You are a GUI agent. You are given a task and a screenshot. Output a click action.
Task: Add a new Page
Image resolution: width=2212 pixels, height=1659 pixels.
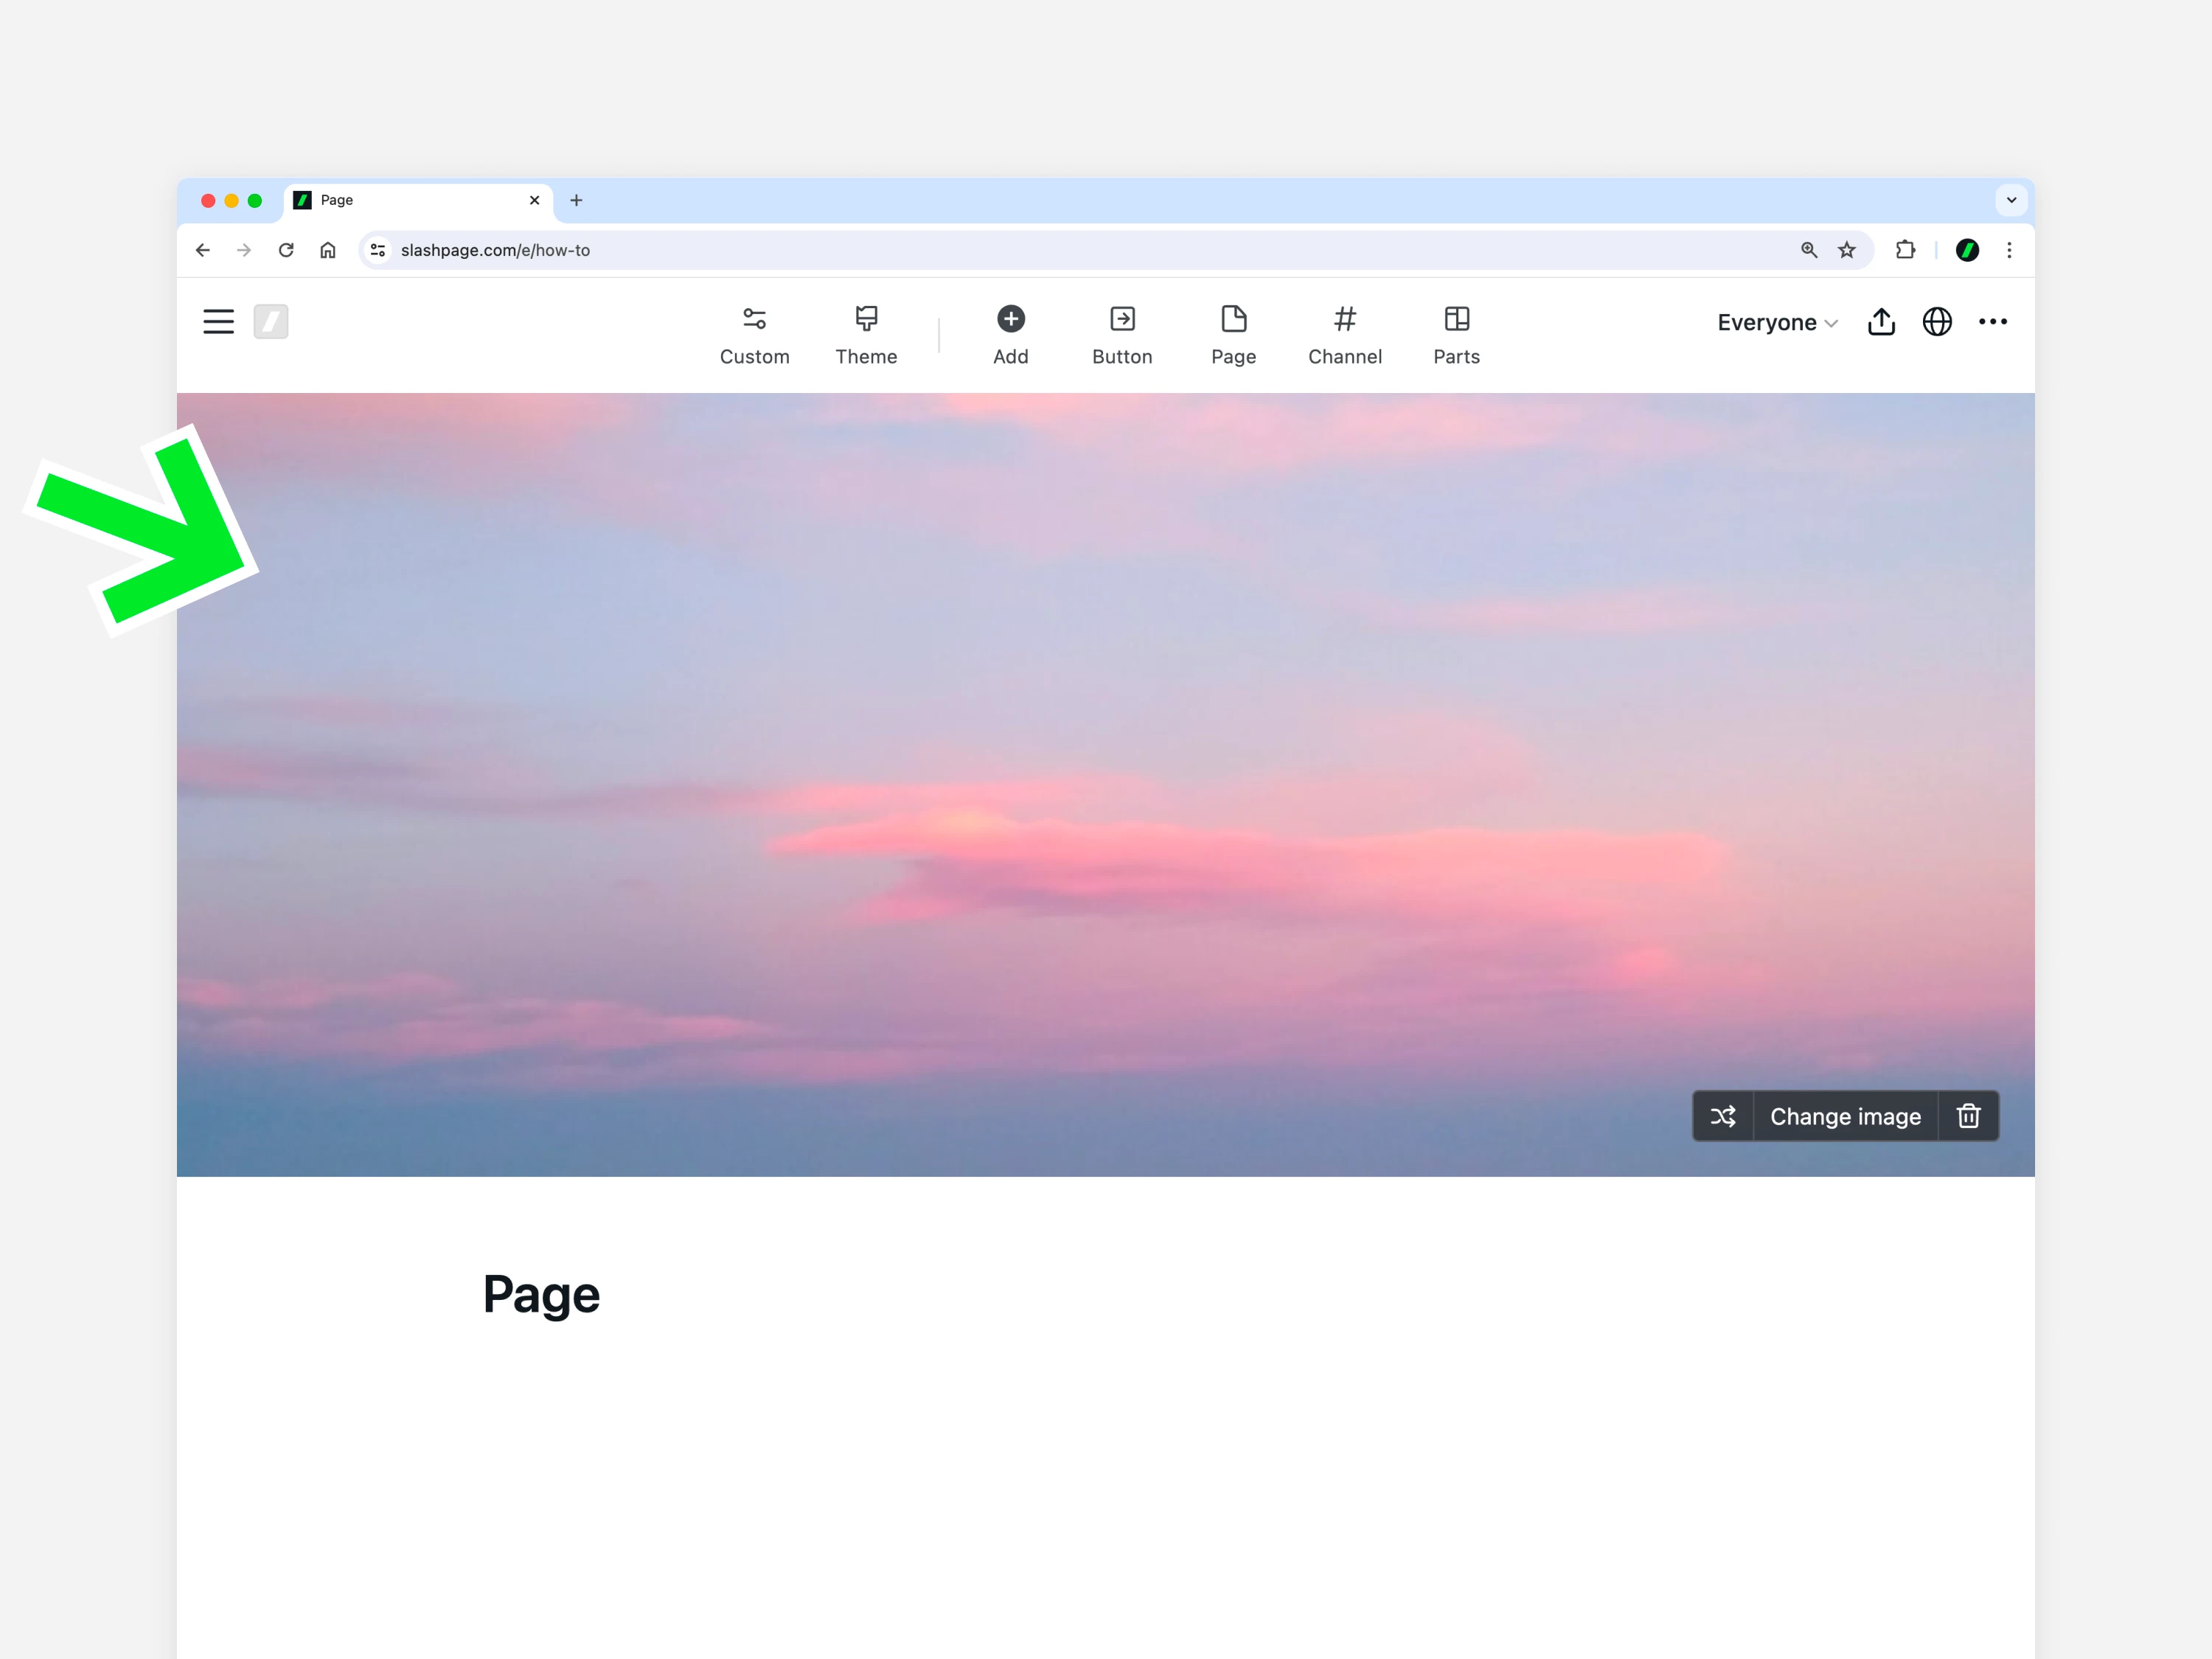[x=1234, y=336]
